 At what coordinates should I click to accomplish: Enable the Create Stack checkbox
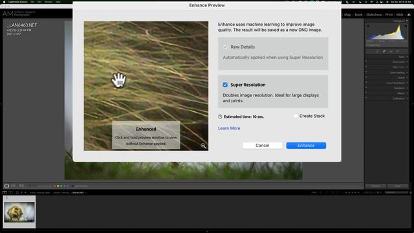click(x=296, y=116)
